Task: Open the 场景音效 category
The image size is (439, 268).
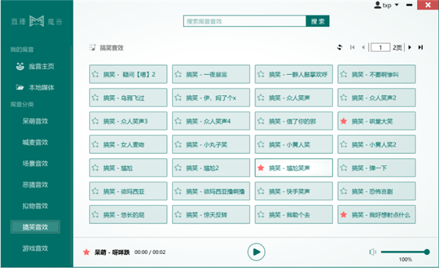Action: tap(35, 163)
